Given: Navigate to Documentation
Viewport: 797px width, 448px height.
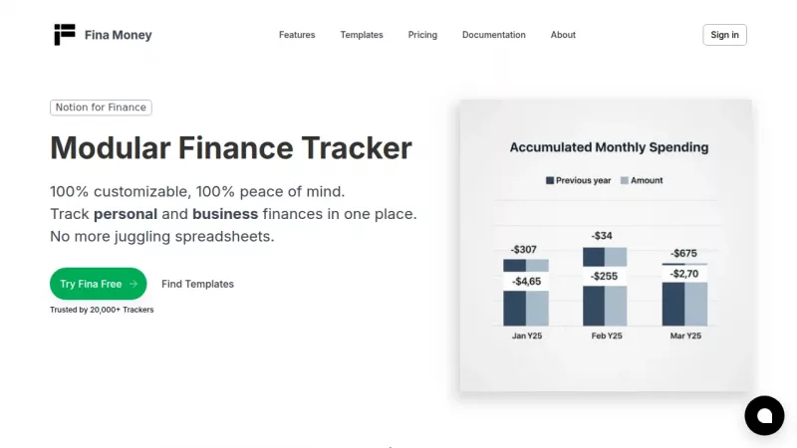Looking at the screenshot, I should tap(493, 35).
